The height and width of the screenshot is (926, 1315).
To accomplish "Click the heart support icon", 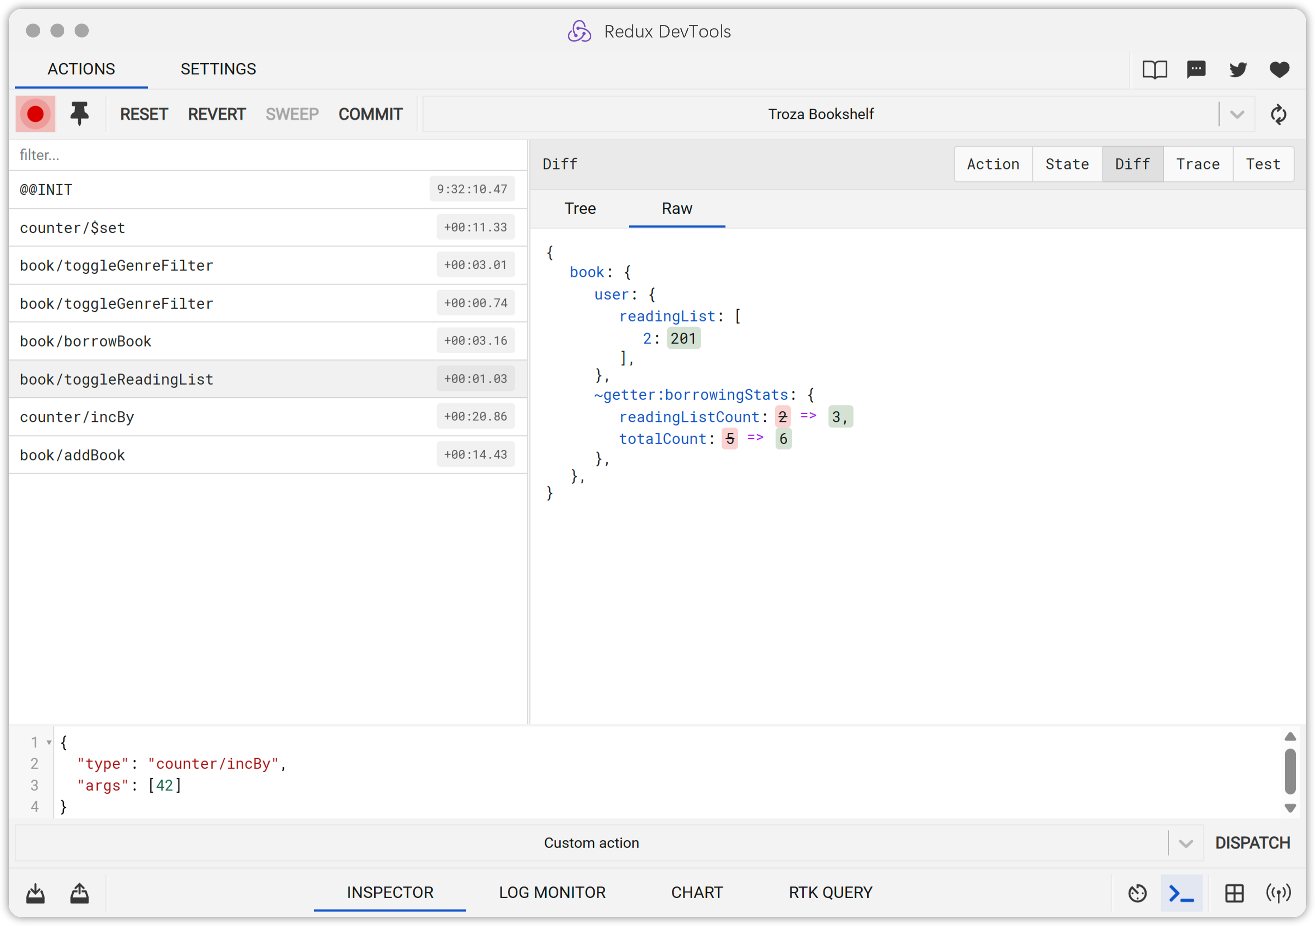I will pos(1280,69).
